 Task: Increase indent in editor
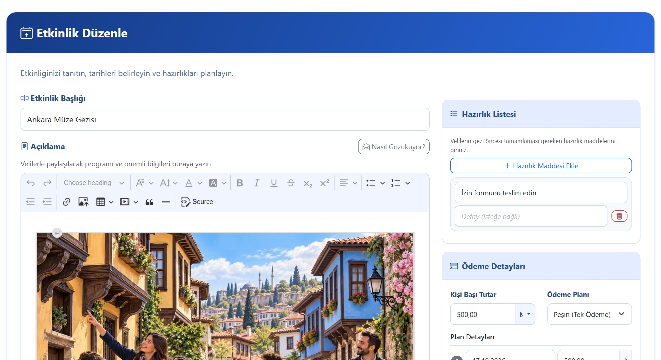pyautogui.click(x=47, y=202)
